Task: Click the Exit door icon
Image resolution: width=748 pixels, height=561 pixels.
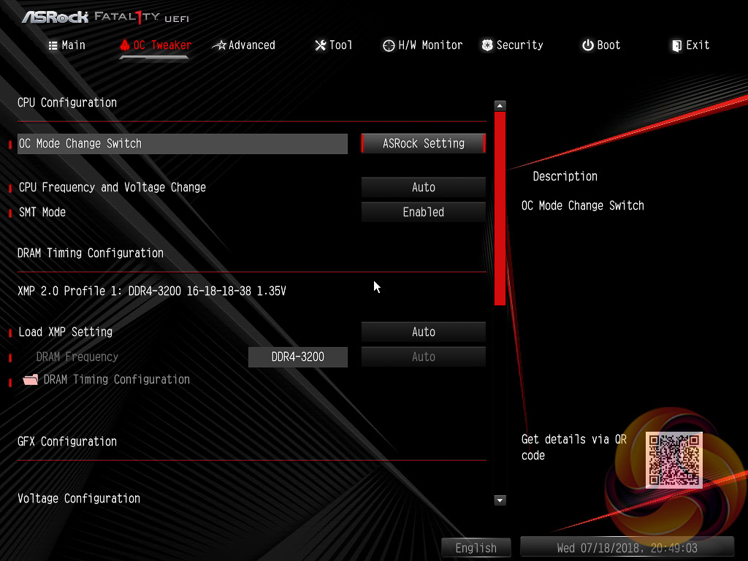Action: tap(676, 46)
